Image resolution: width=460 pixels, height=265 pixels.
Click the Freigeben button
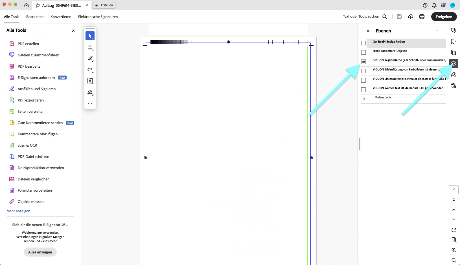click(444, 17)
